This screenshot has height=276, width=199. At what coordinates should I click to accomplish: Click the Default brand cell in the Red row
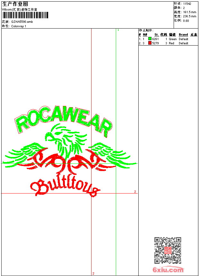click(184, 43)
